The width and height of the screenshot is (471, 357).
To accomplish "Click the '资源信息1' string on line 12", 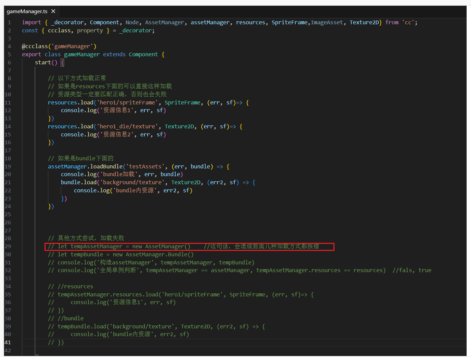I will click(117, 110).
